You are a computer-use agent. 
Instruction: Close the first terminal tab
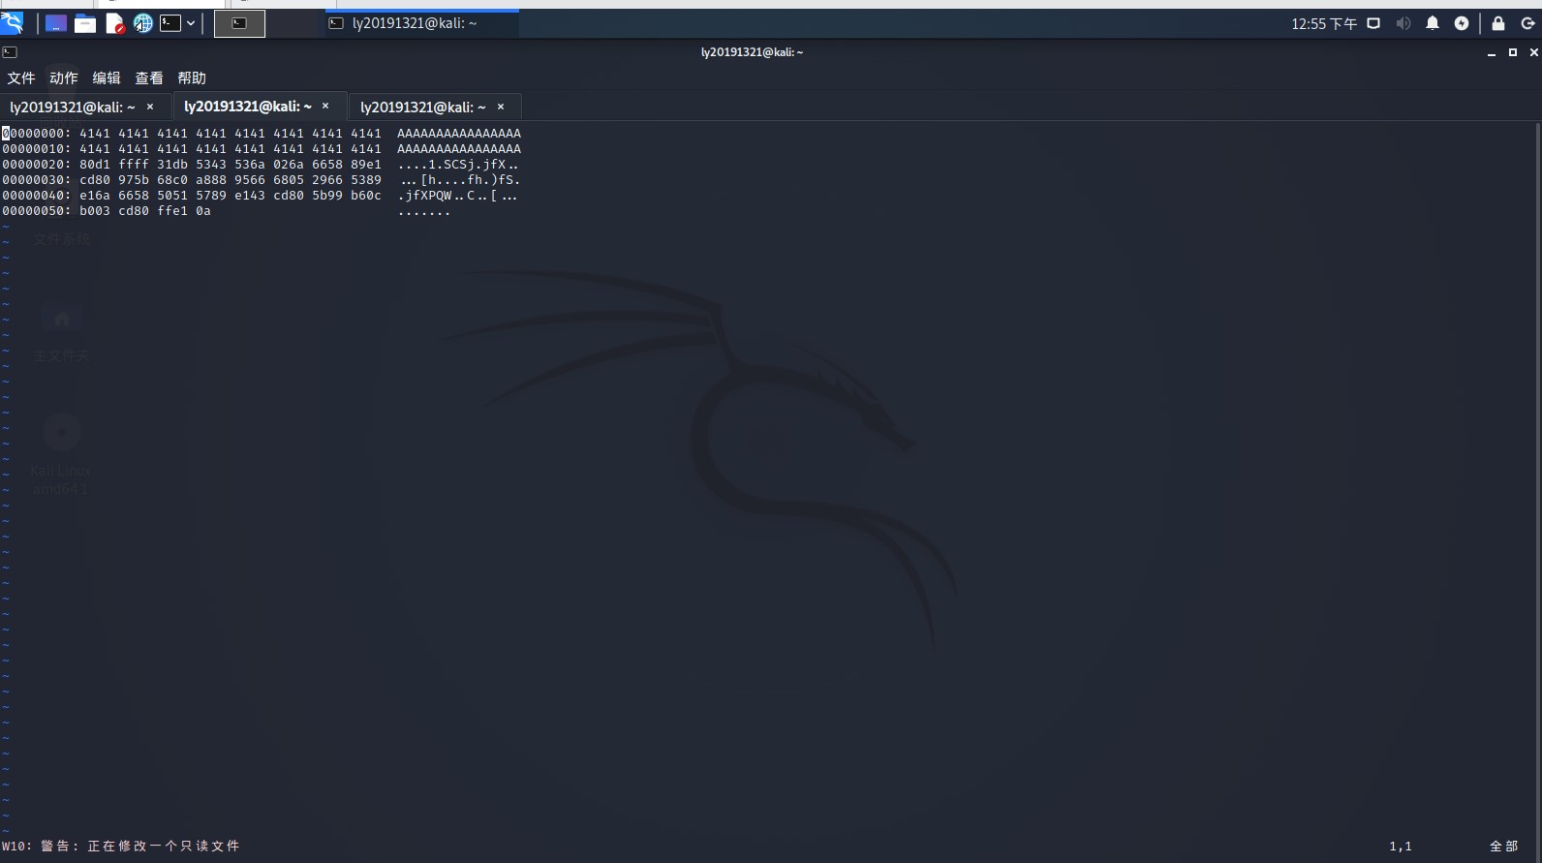[150, 107]
